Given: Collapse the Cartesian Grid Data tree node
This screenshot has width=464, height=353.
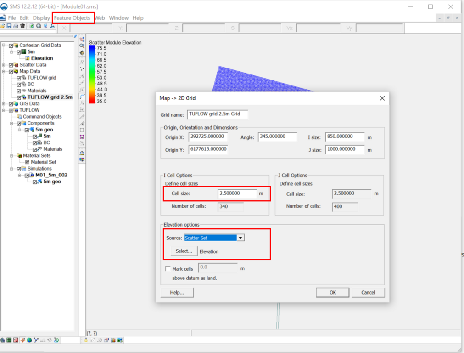Looking at the screenshot, I should point(4,46).
